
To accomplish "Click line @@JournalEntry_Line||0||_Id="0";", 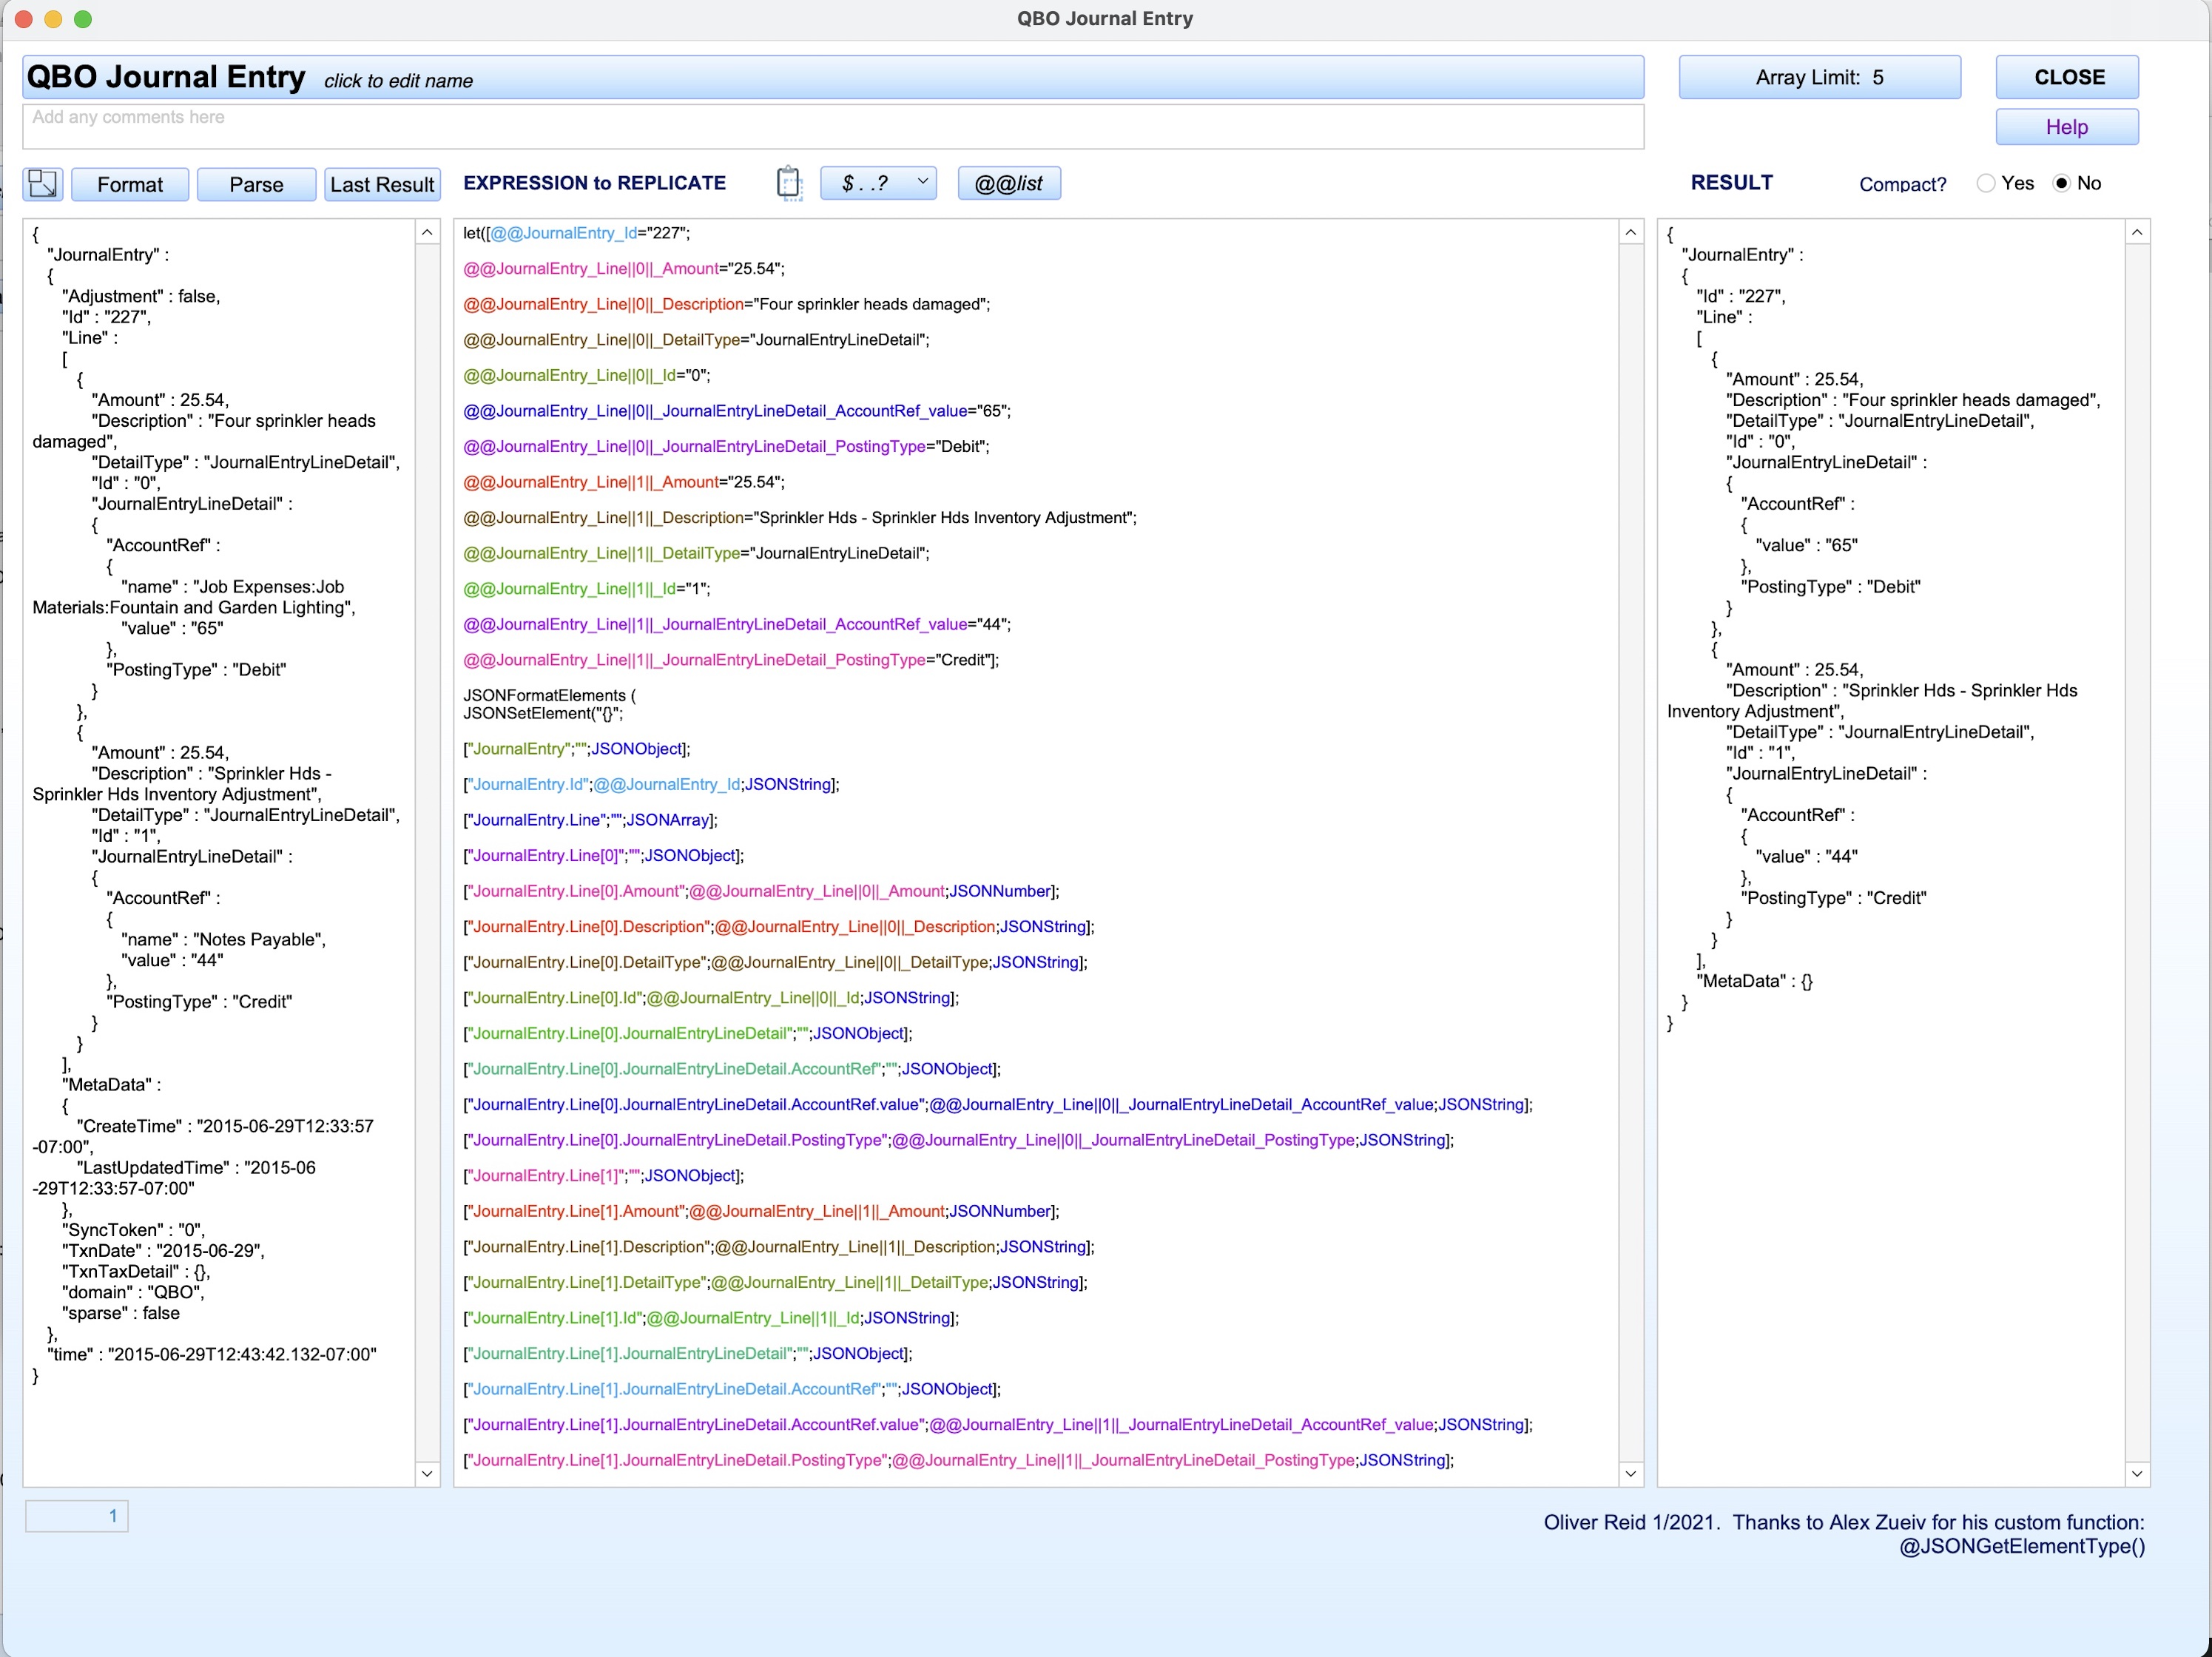I will [x=586, y=376].
